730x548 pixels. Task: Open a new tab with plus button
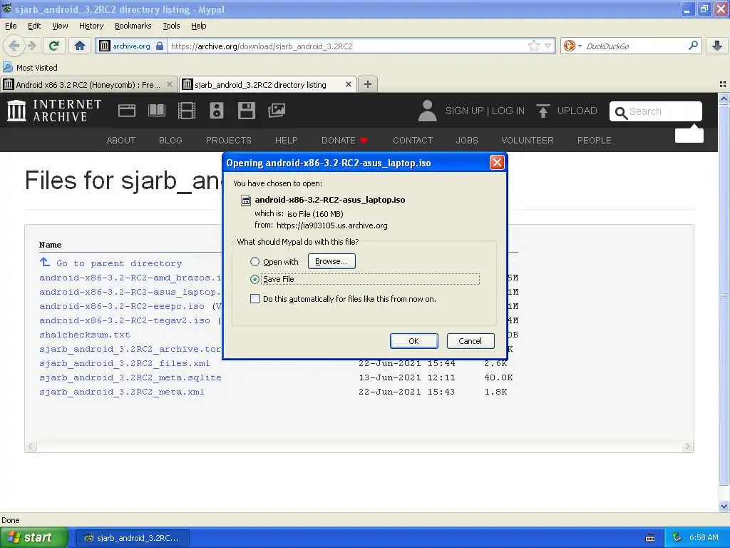[368, 84]
